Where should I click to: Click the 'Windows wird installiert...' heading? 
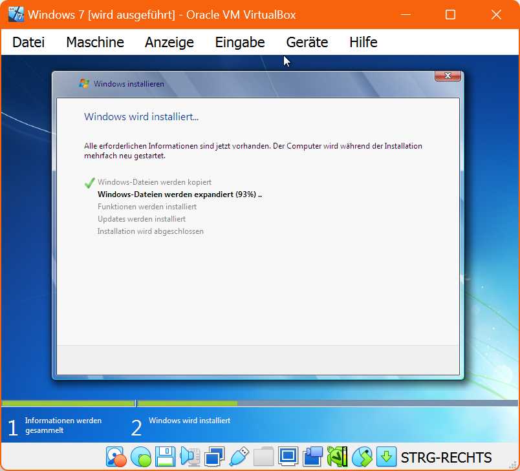pos(141,116)
